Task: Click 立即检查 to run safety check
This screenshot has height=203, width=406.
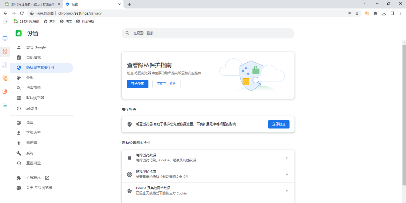Action: 278,124
